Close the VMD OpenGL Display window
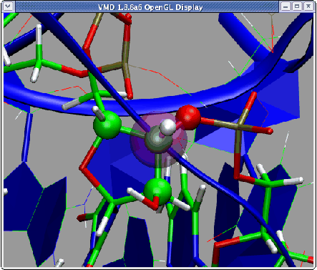 point(308,6)
